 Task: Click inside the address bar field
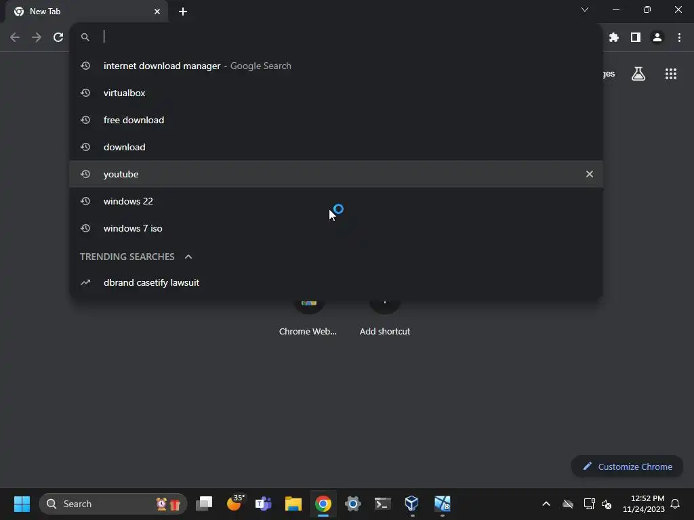[x=336, y=37]
